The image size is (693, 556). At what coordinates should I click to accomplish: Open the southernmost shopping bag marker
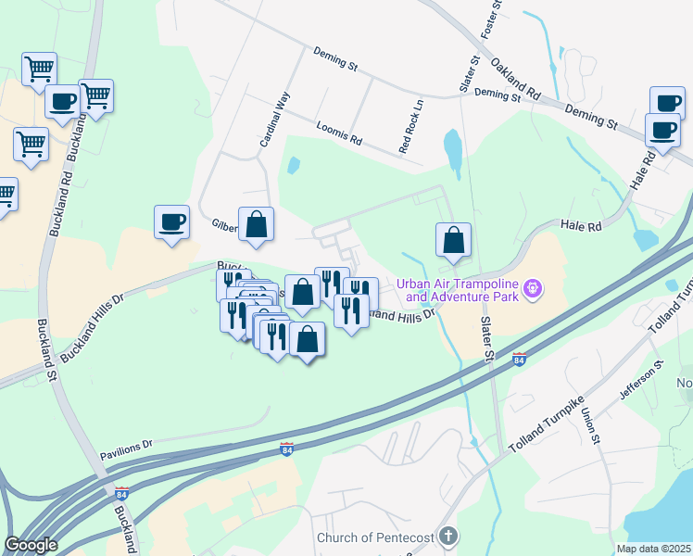click(x=308, y=341)
